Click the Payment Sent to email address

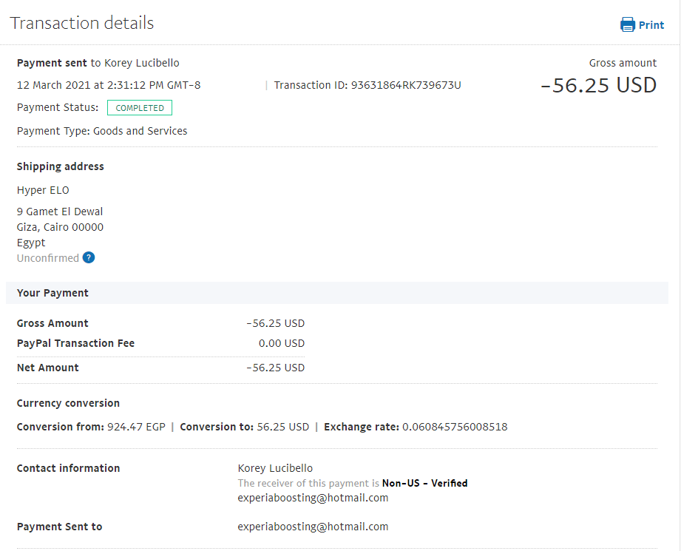tap(313, 527)
